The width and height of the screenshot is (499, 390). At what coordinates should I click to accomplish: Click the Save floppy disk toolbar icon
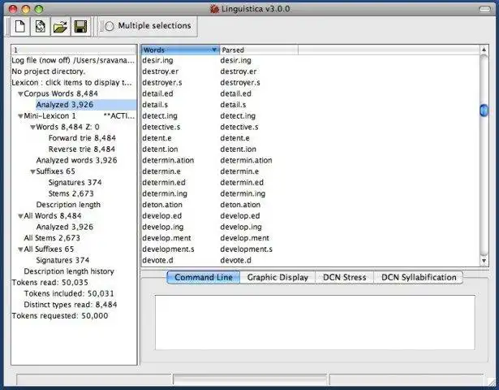80,27
